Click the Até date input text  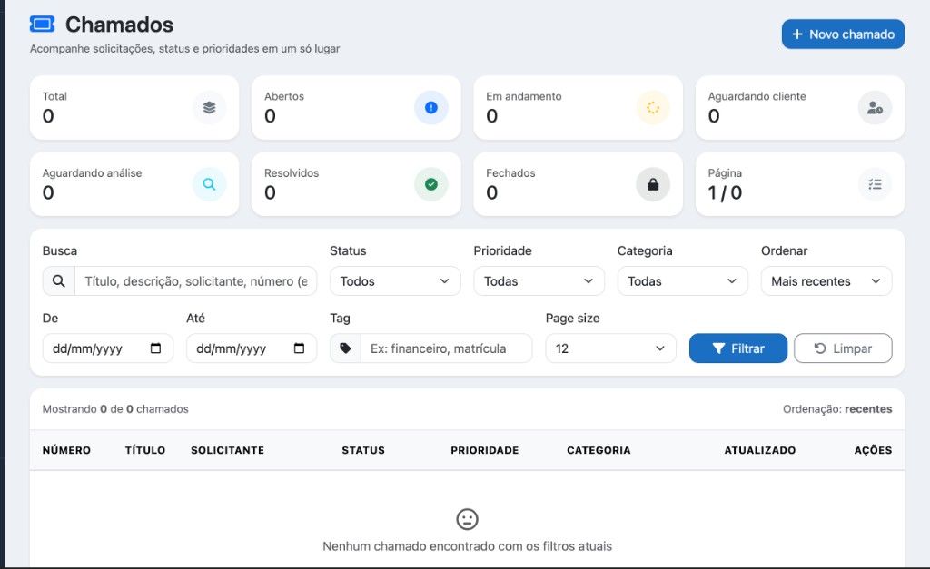click(x=231, y=348)
